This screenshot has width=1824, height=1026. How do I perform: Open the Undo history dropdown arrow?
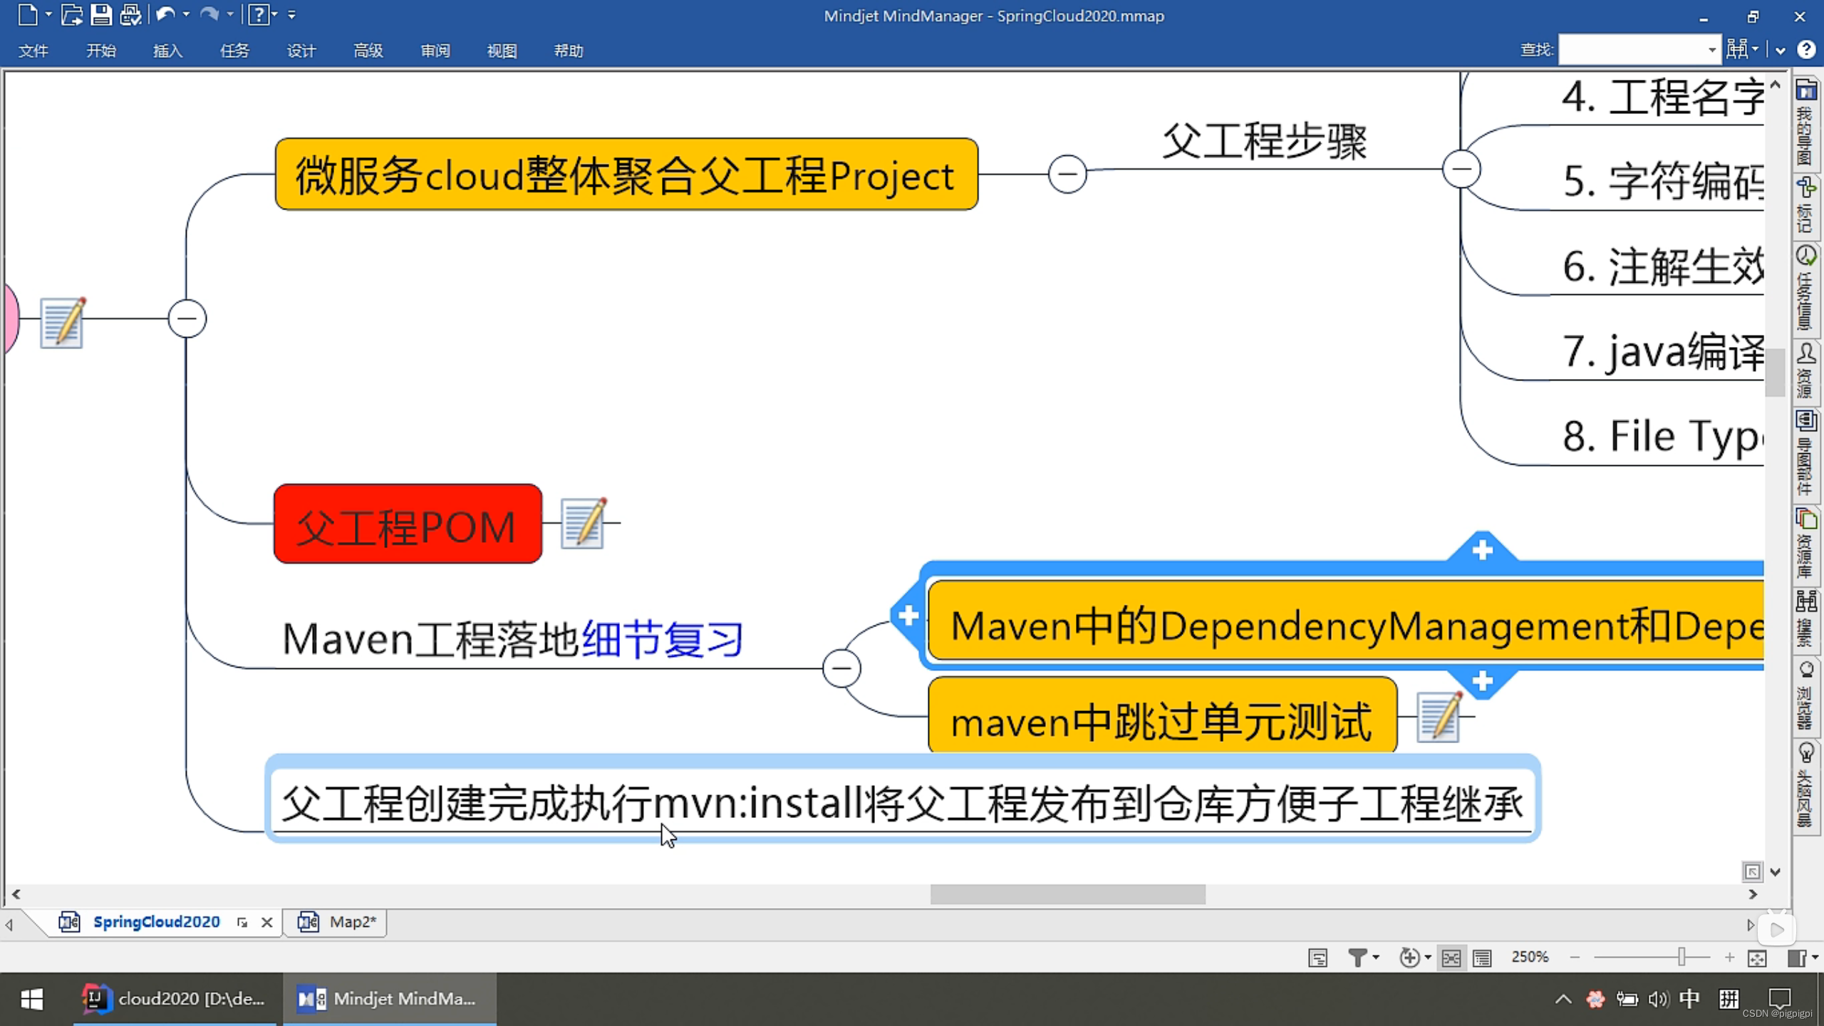pyautogui.click(x=186, y=15)
